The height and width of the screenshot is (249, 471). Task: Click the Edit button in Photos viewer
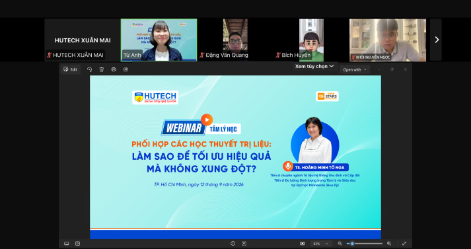(x=70, y=69)
